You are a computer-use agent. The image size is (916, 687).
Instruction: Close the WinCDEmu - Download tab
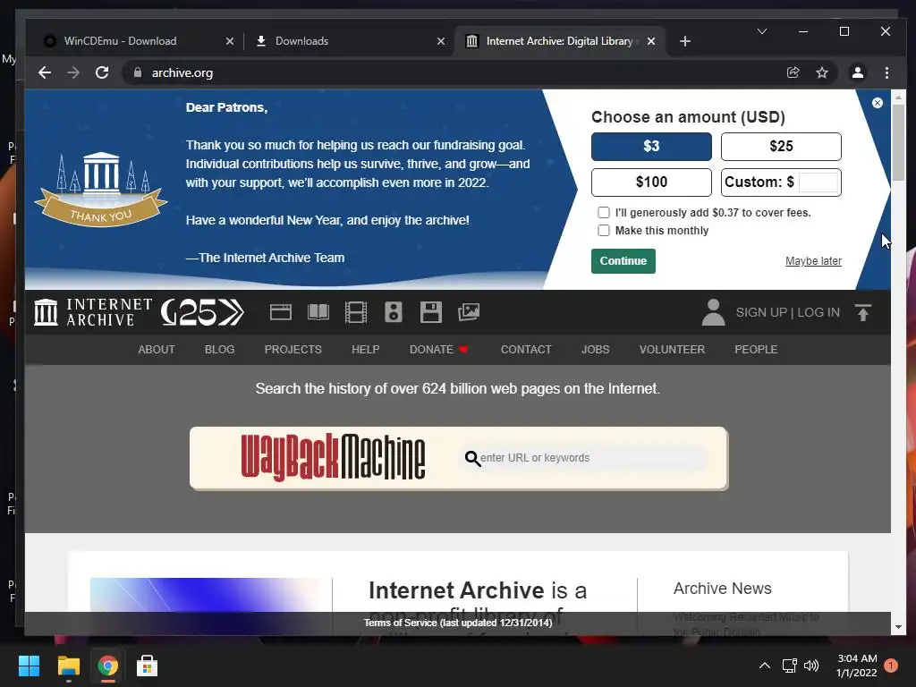[x=230, y=41]
